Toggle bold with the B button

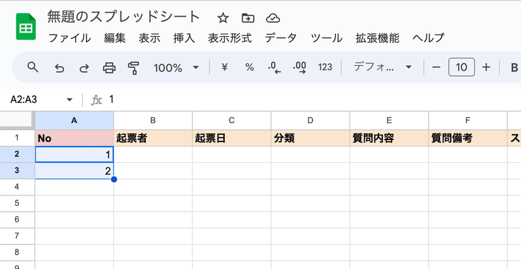pos(514,68)
